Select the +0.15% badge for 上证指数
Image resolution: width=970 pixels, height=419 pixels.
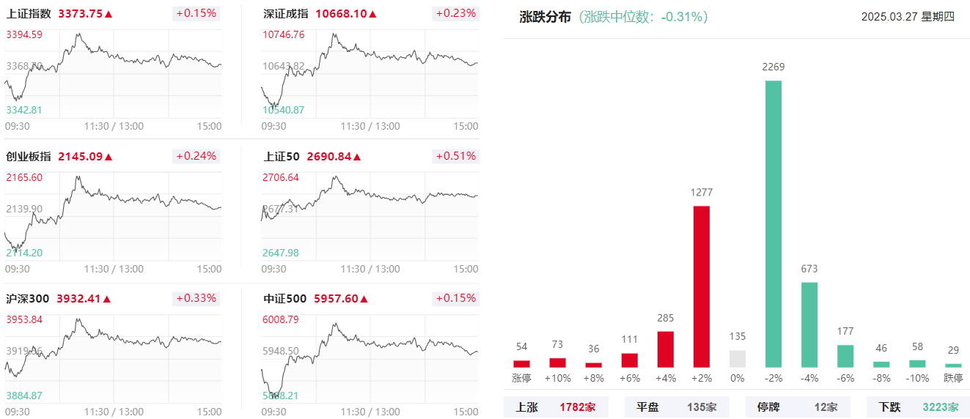(196, 13)
